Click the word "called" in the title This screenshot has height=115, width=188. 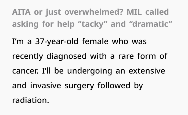point(157,12)
